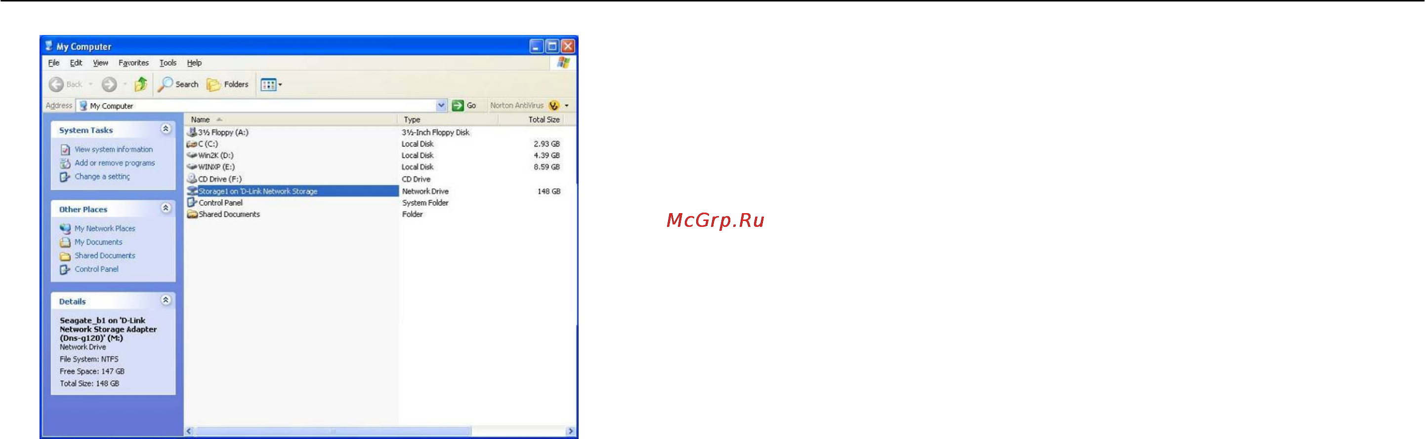Image resolution: width=1425 pixels, height=439 pixels.
Task: Select the WINXP (E:) disk icon
Action: (192, 167)
